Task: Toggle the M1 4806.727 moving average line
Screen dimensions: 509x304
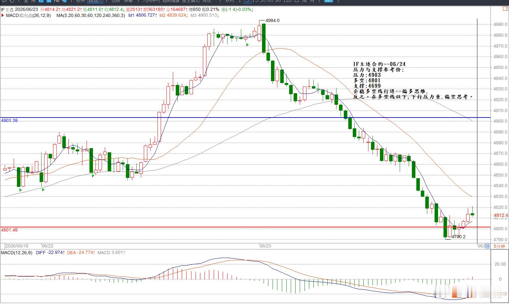Action: [x=143, y=15]
